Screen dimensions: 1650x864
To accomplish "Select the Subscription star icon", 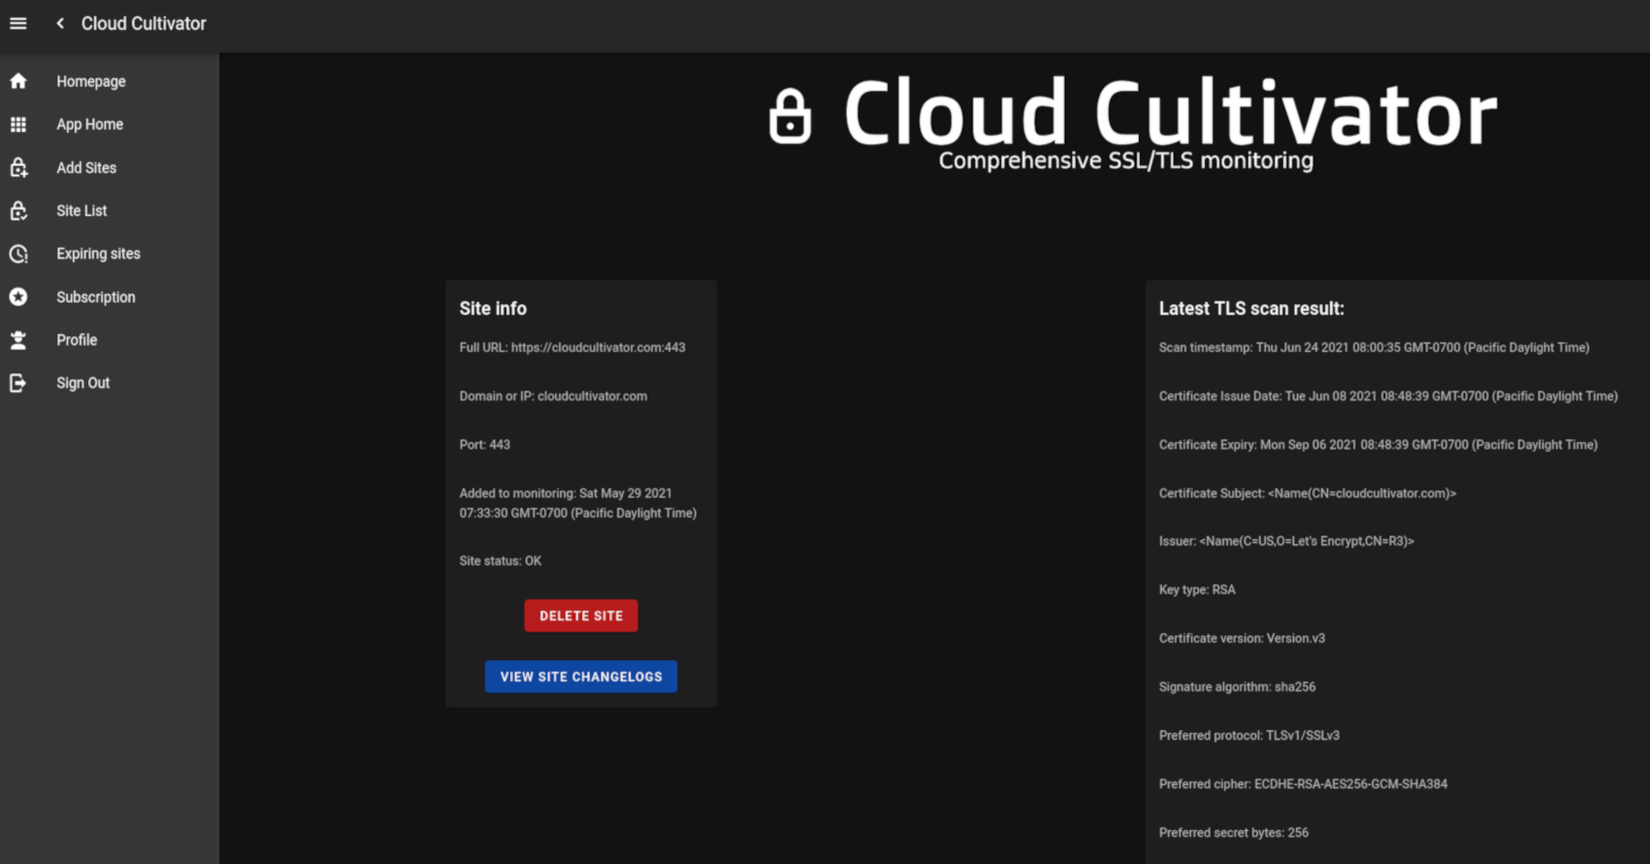I will coord(19,297).
